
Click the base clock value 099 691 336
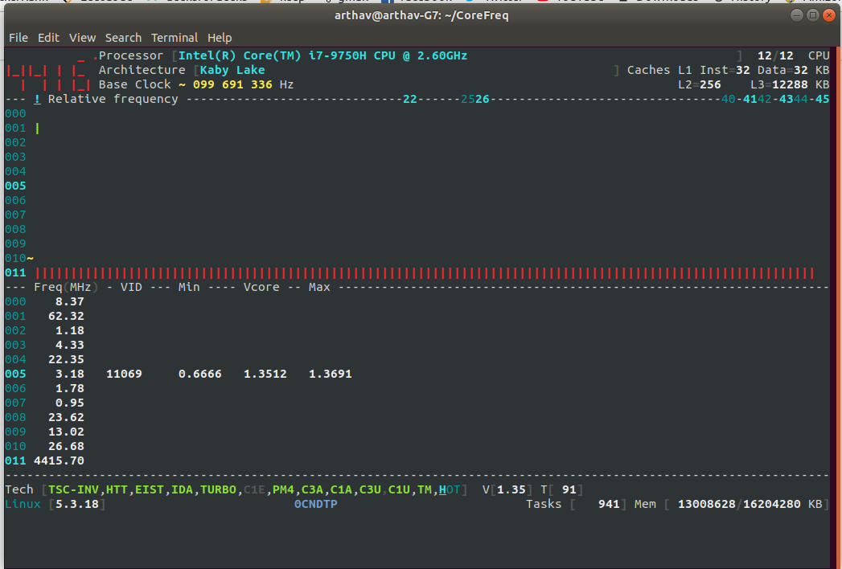point(232,84)
